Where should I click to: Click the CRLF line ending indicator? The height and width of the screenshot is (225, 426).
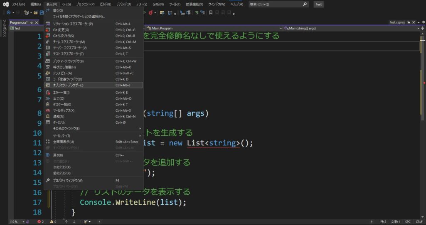click(419, 222)
